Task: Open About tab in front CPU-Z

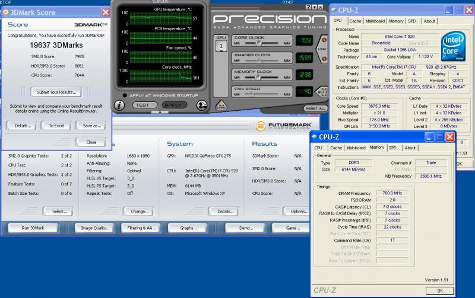Action: coord(410,148)
